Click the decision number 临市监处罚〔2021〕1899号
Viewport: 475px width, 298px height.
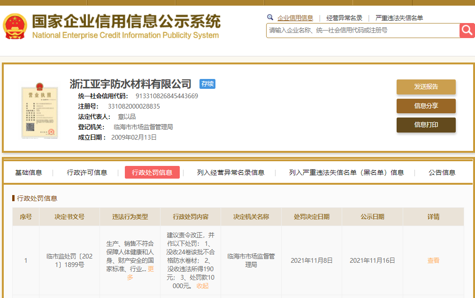pos(69,260)
